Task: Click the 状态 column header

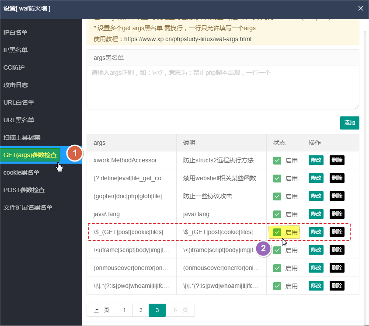Action: (284, 143)
